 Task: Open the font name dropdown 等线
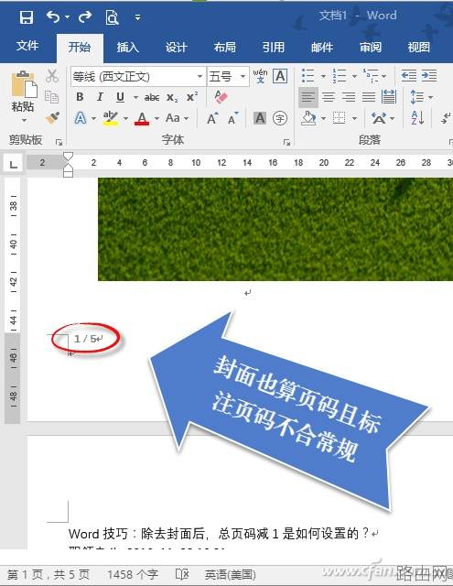[200, 77]
